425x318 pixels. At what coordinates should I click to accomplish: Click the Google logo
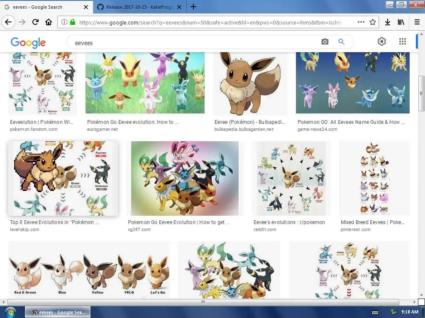[28, 43]
